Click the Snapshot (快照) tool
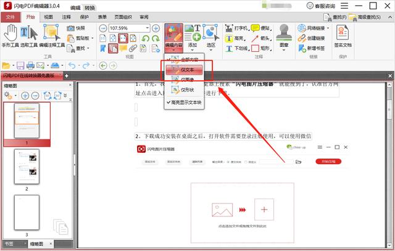 coord(77,28)
